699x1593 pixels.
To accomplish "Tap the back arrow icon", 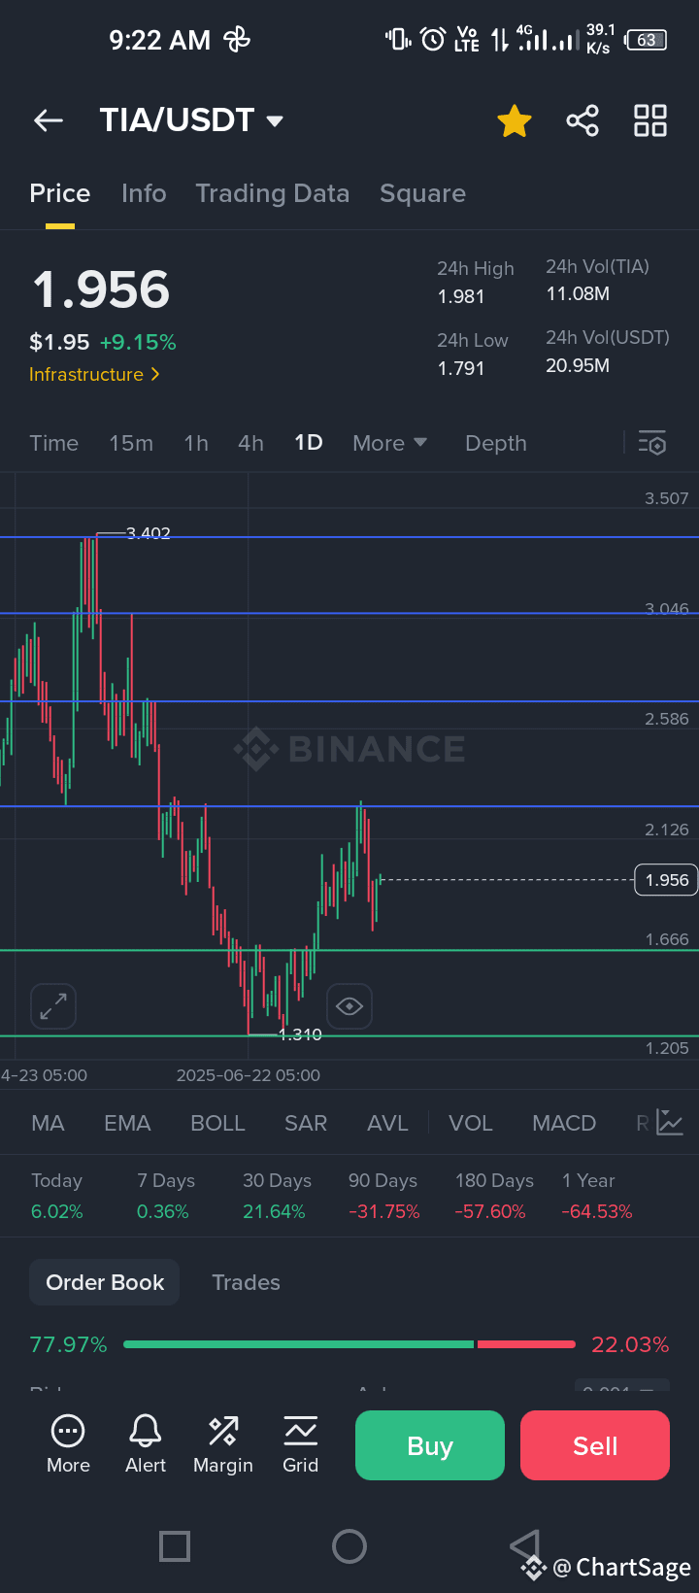I will tap(49, 120).
